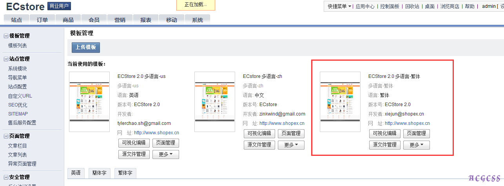Click the email zinkwind@gmail.com
The image size is (504, 186).
[x=282, y=114]
